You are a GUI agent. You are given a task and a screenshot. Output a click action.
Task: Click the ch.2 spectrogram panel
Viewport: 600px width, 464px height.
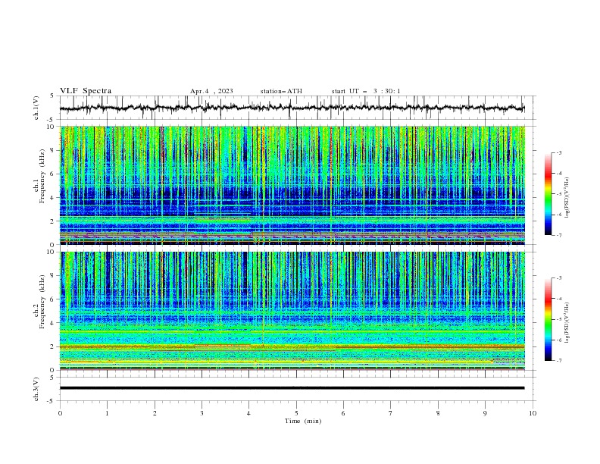(292, 311)
